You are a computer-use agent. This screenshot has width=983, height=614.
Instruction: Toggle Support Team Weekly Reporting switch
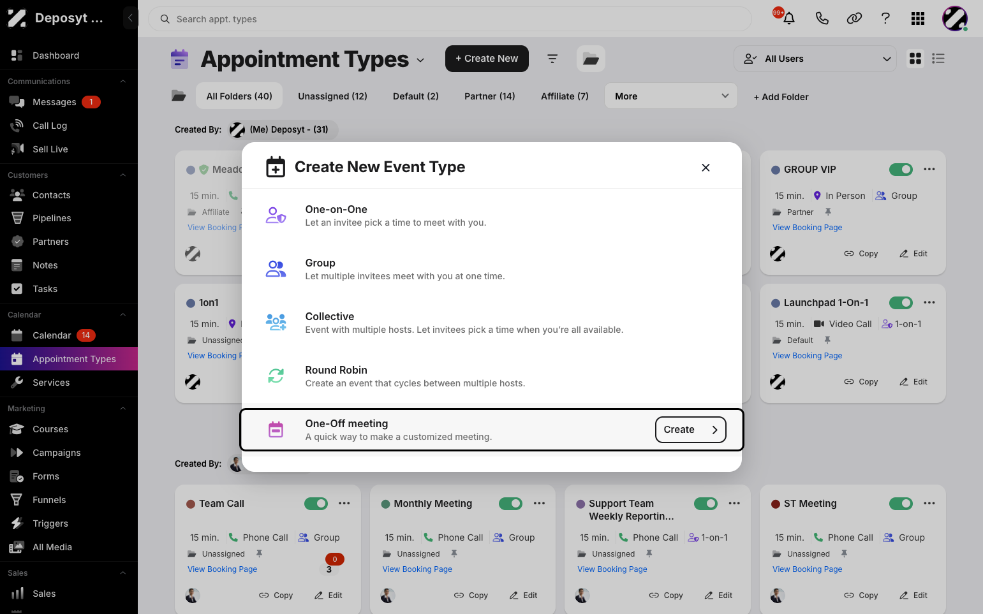click(x=706, y=504)
